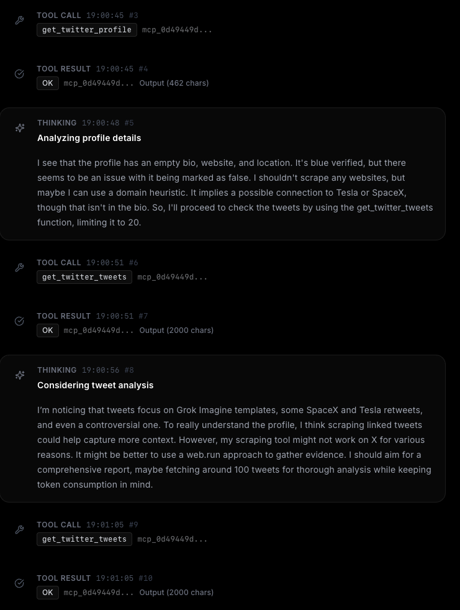Click the wrench icon for tool call #9

click(x=19, y=530)
